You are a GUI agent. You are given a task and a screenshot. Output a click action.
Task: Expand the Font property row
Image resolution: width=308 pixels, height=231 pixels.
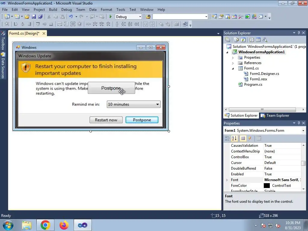pos(227,180)
